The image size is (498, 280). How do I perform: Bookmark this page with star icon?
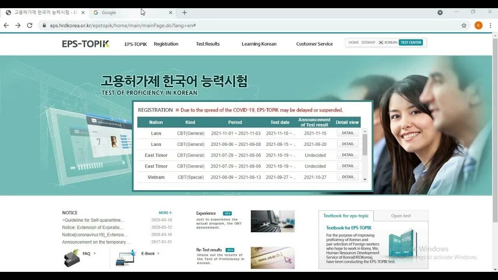464,25
